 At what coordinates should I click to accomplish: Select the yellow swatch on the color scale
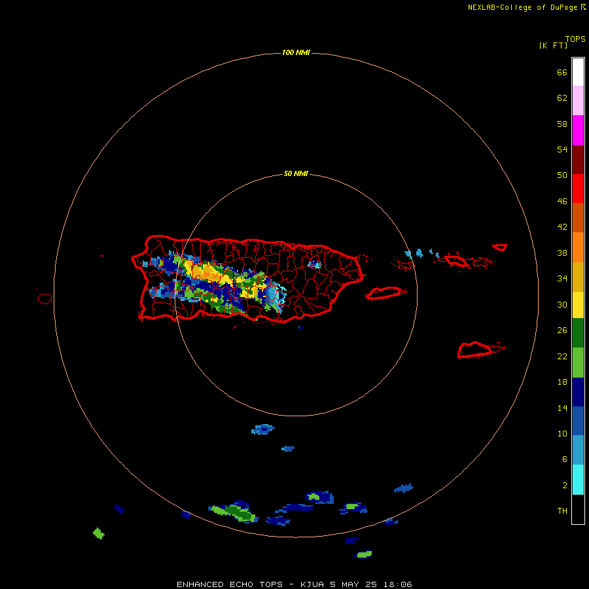[x=578, y=304]
